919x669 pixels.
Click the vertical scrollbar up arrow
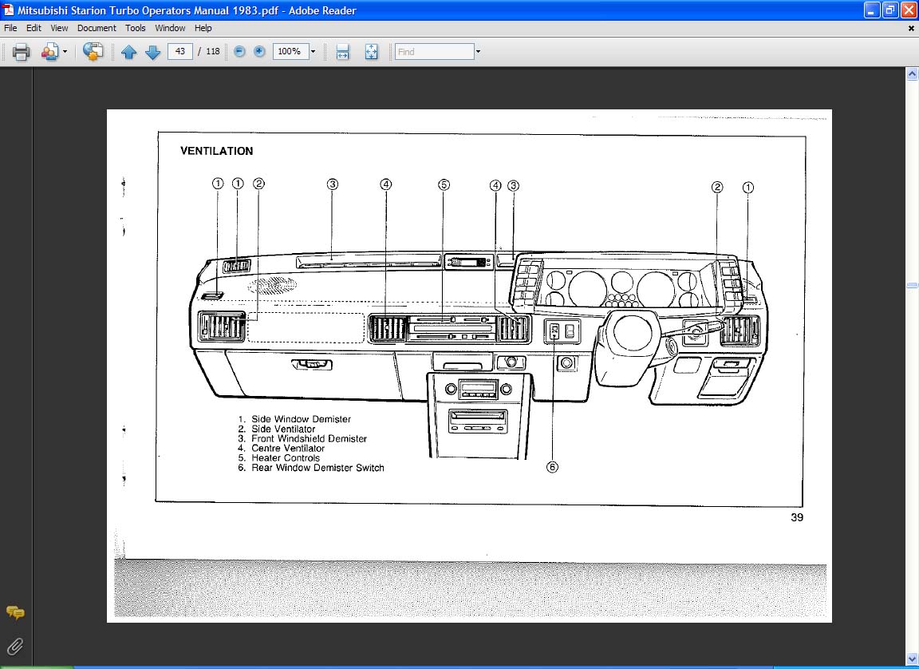click(912, 74)
